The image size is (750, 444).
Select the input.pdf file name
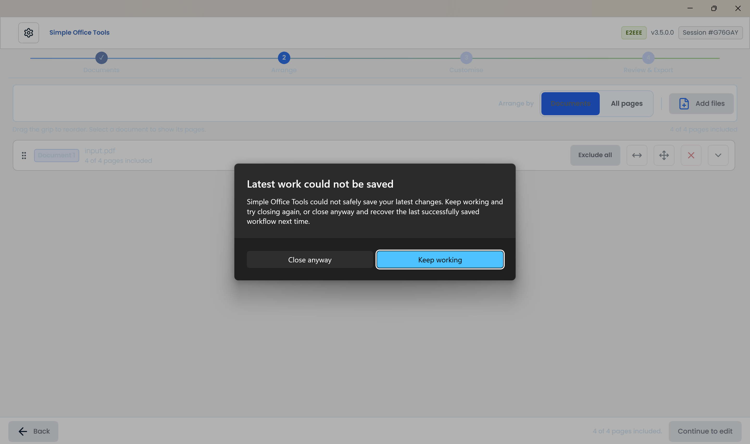100,151
